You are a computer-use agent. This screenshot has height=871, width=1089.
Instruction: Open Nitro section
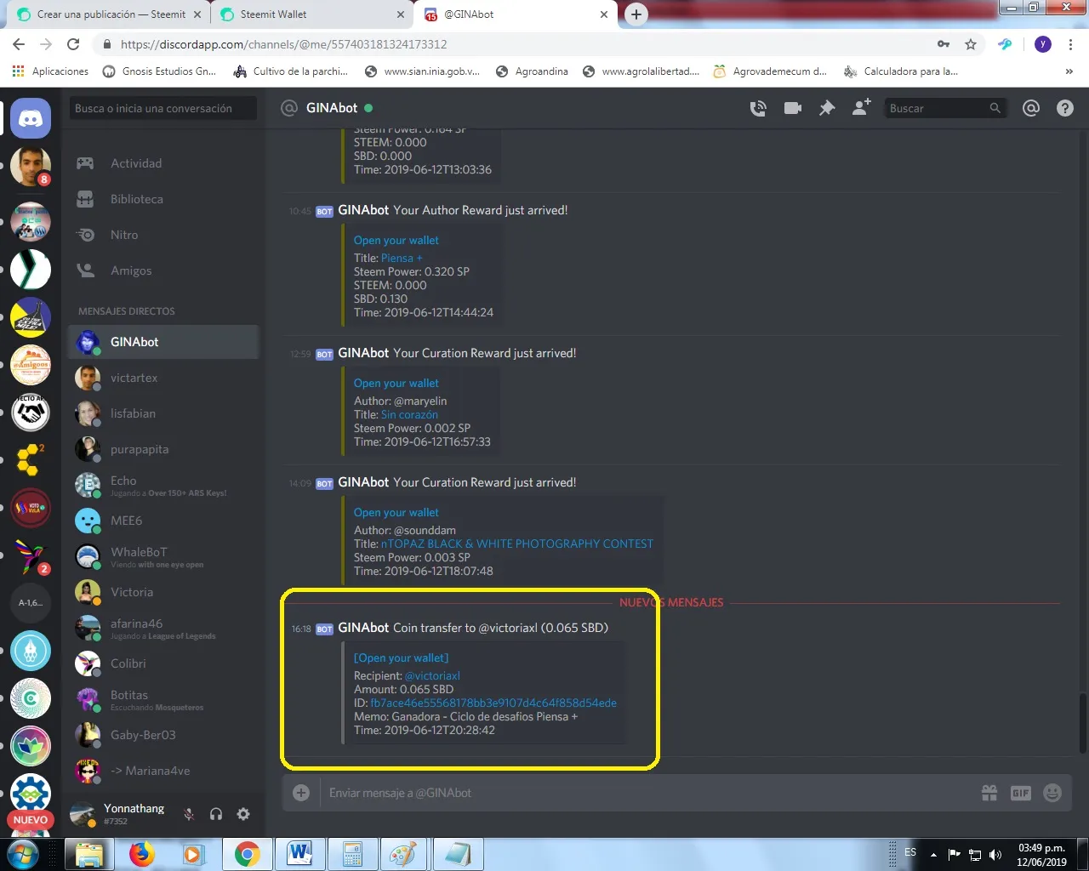point(162,235)
